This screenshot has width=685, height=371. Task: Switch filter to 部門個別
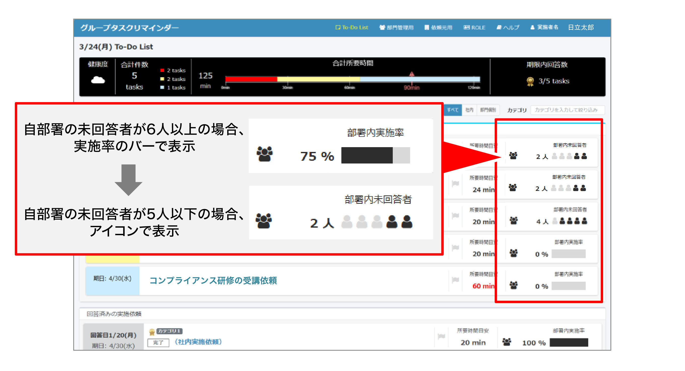488,110
